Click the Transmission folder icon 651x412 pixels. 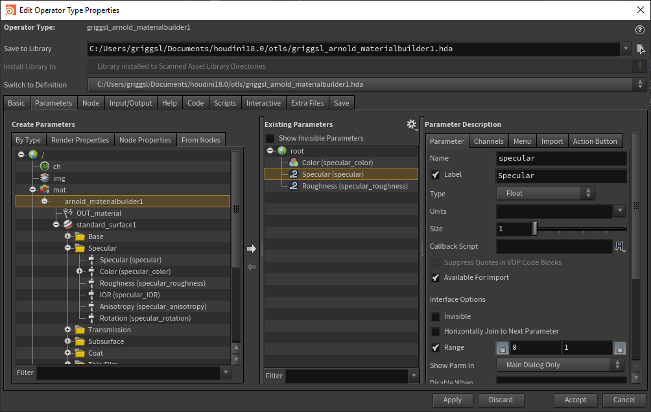[80, 330]
